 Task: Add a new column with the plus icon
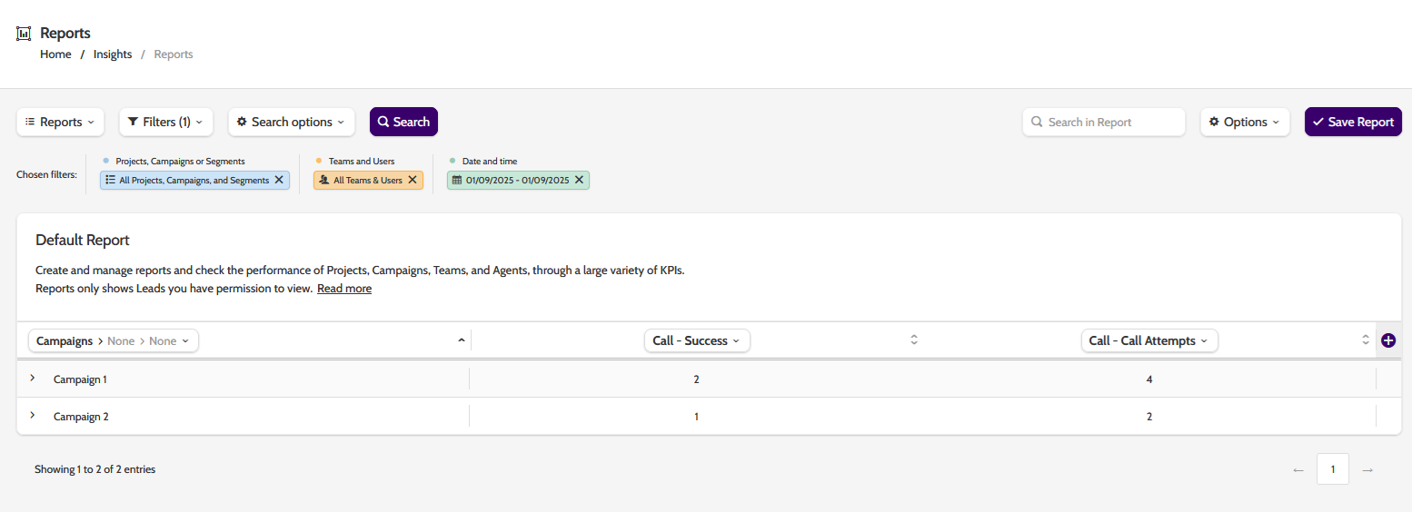click(1387, 340)
